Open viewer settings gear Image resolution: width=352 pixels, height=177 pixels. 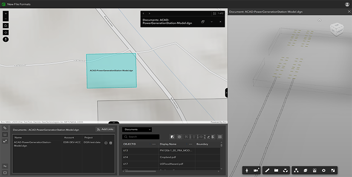[323, 171]
